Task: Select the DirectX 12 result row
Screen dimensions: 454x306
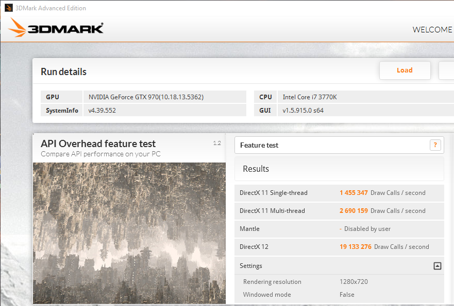Action: (x=339, y=247)
